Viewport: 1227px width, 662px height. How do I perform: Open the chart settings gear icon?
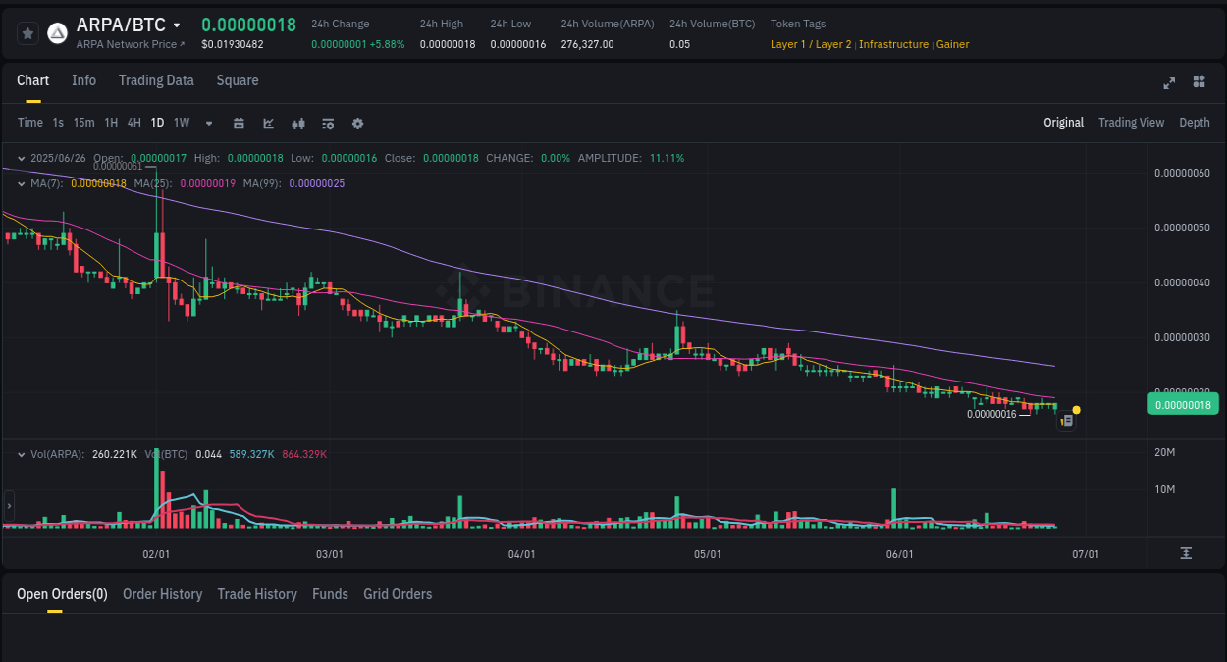(x=357, y=123)
